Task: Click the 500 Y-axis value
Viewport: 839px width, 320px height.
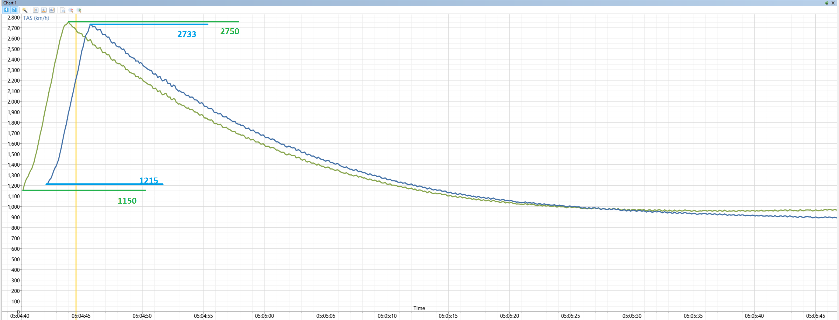Action: pyautogui.click(x=16, y=259)
